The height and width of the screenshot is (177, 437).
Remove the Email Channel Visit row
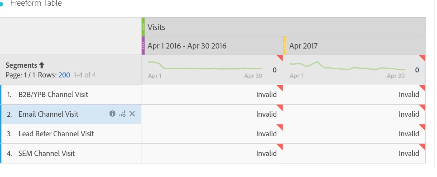click(132, 114)
